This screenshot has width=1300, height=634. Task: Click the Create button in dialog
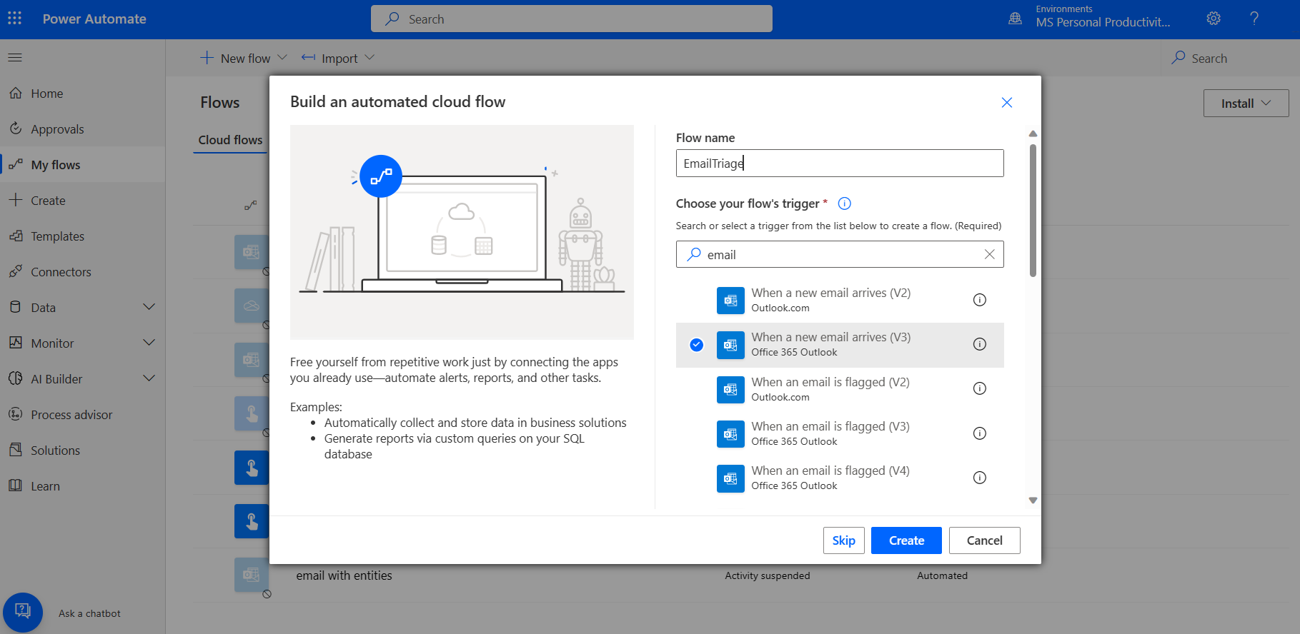(x=905, y=540)
